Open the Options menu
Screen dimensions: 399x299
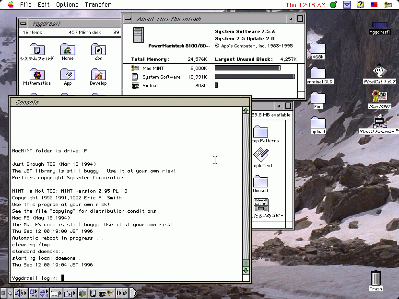(x=67, y=5)
